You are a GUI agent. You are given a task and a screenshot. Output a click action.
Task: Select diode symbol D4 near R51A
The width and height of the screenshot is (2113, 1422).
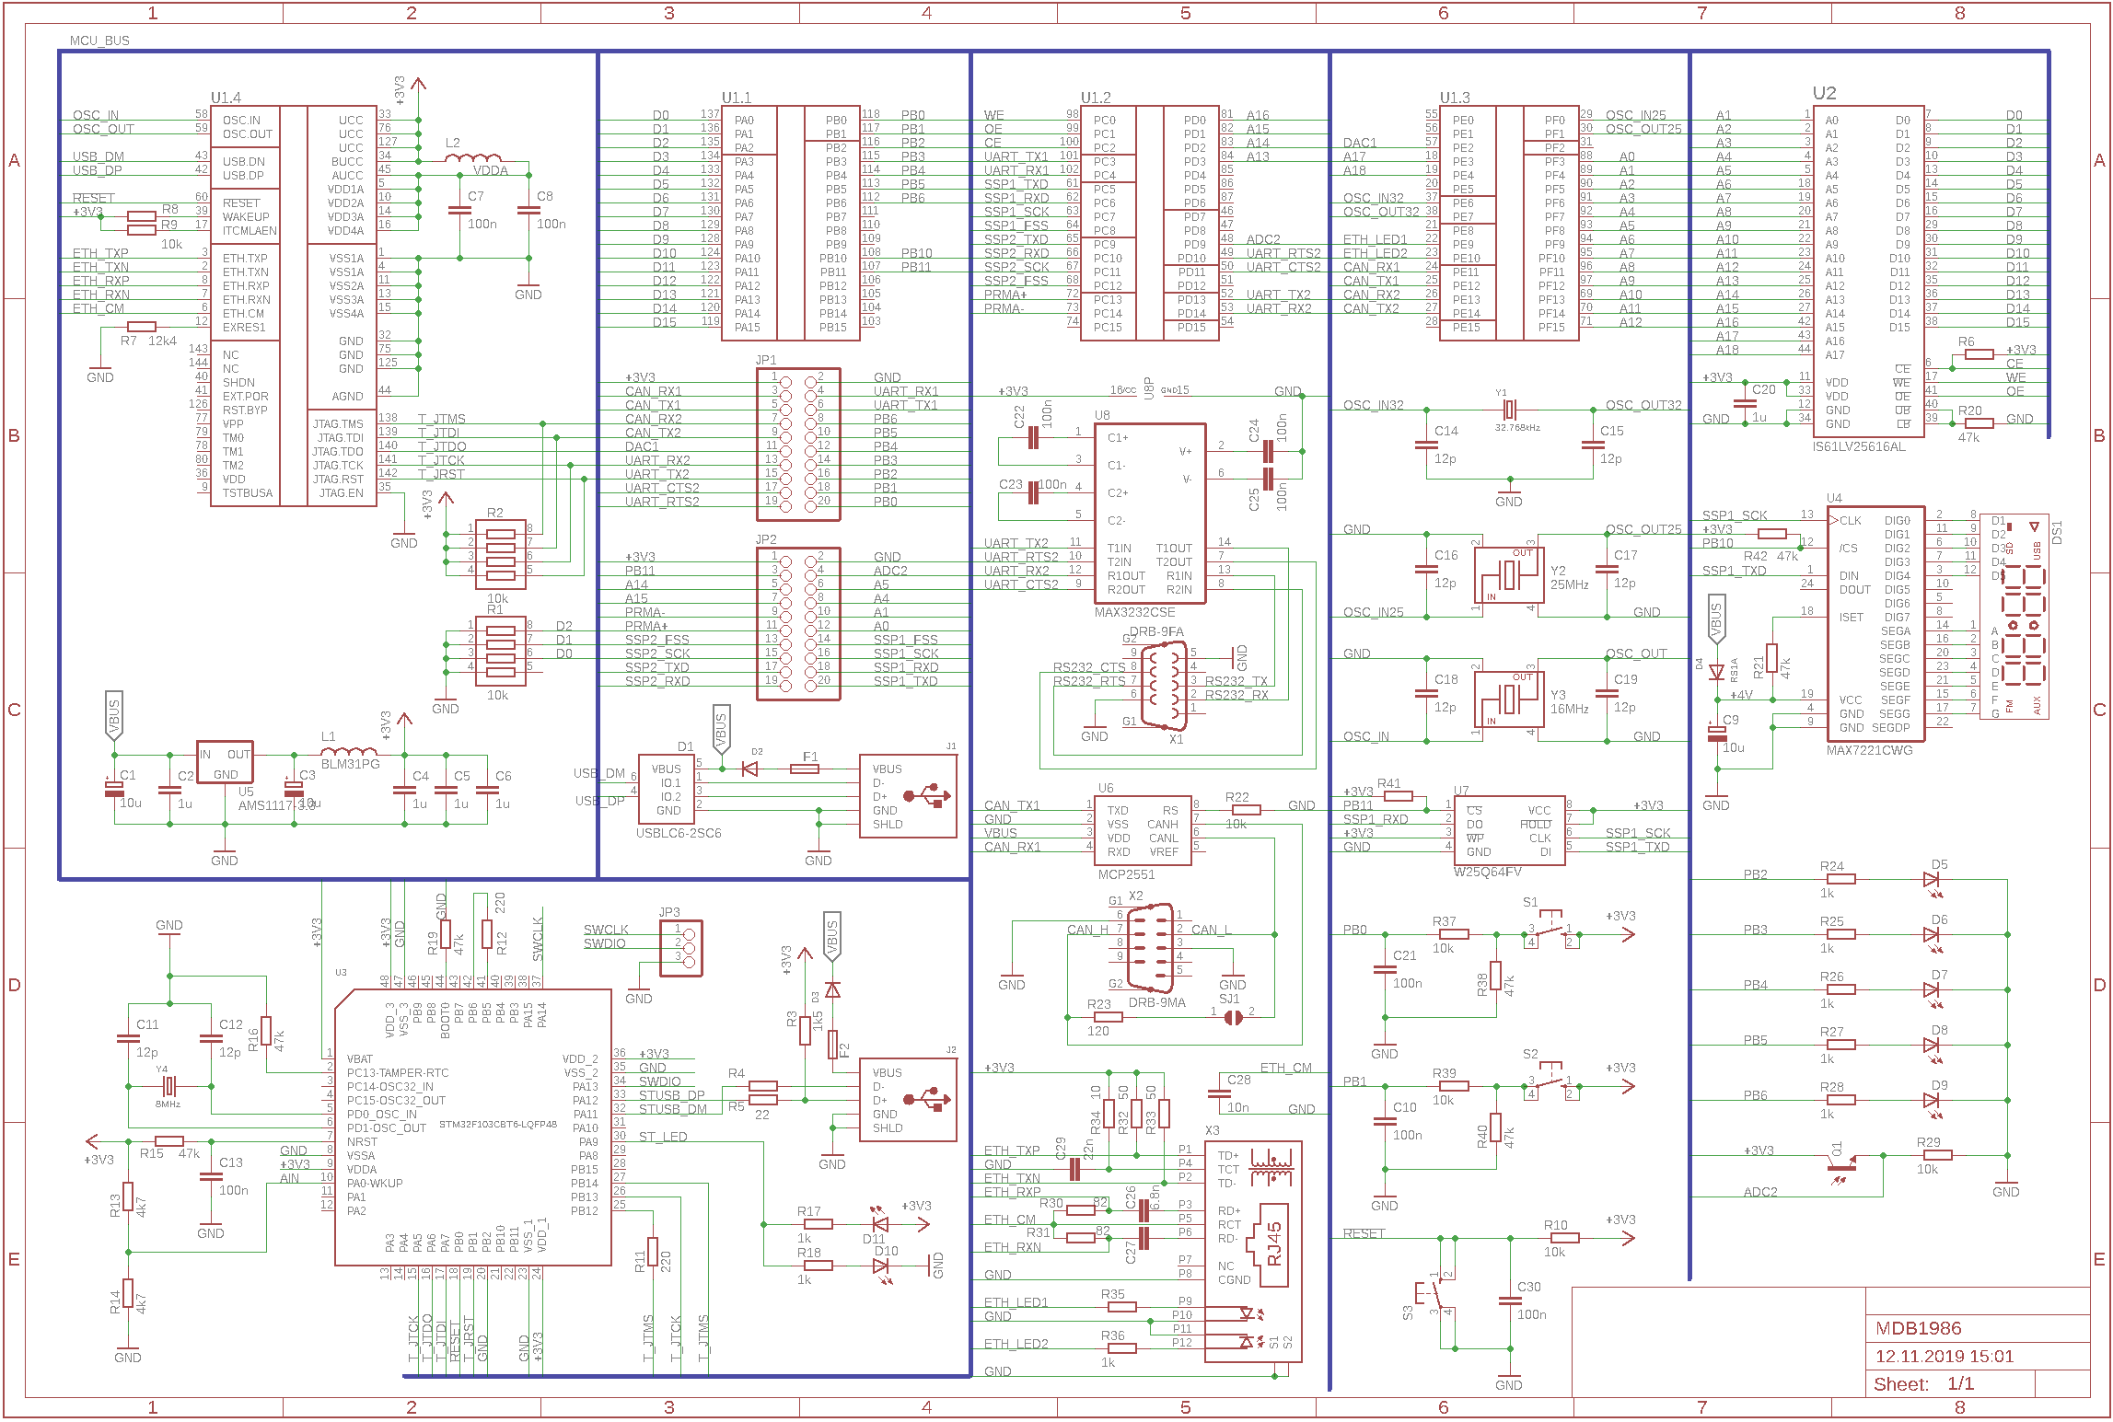pyautogui.click(x=1716, y=672)
